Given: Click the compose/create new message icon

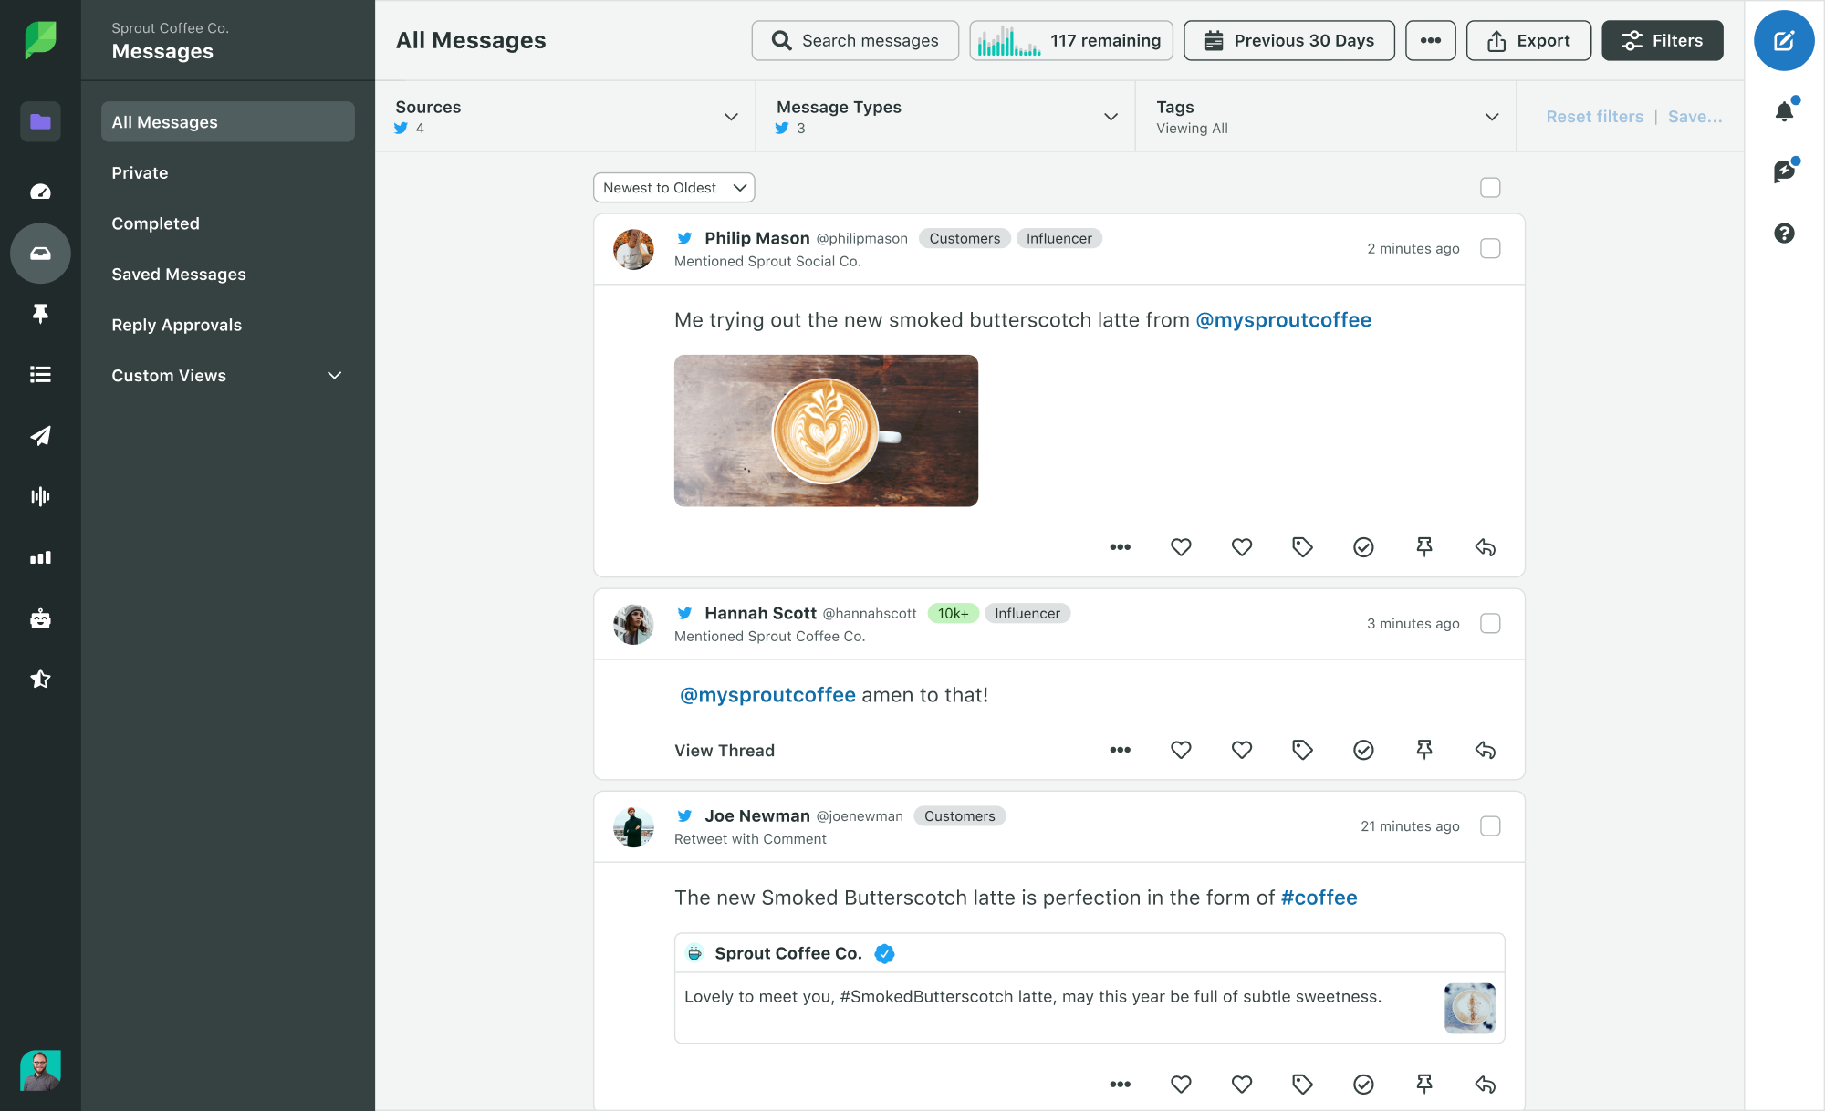Looking at the screenshot, I should pos(1783,42).
